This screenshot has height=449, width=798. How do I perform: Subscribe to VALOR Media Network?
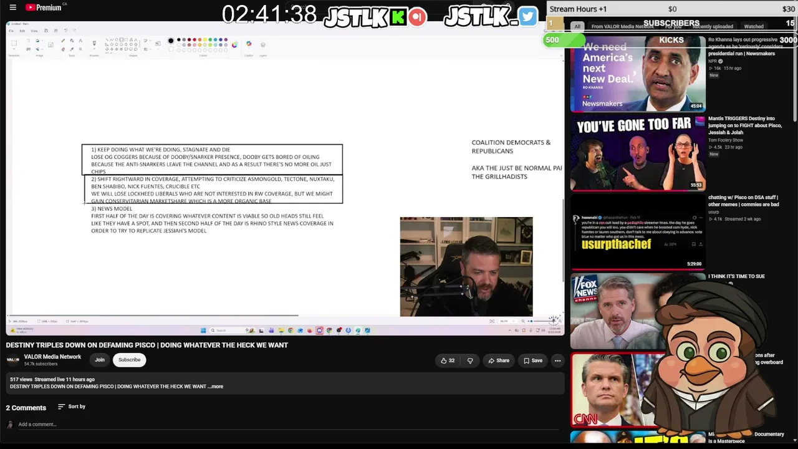coord(130,360)
